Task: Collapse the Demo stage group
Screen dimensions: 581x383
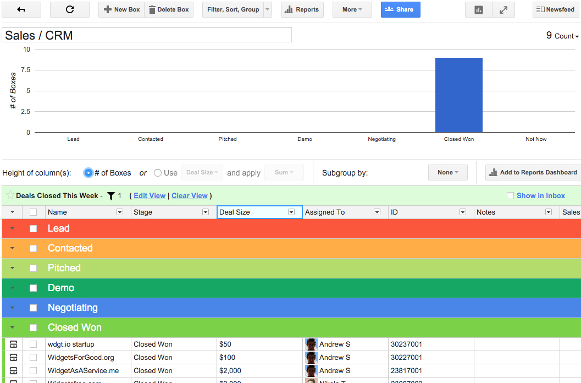Action: [12, 288]
